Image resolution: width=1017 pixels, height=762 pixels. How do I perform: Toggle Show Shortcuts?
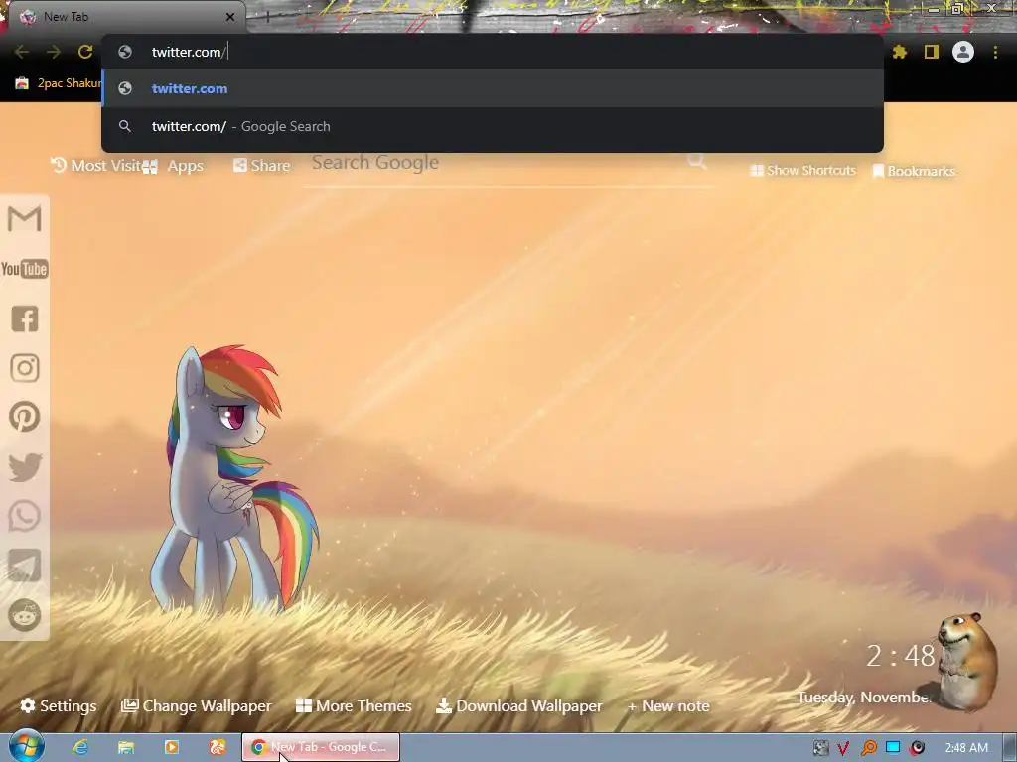[x=802, y=171]
